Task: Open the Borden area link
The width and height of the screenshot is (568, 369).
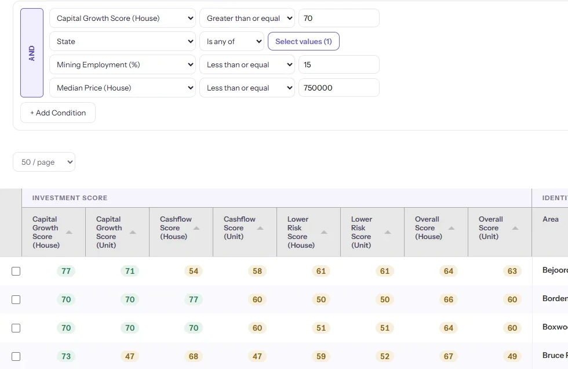Action: (x=555, y=298)
